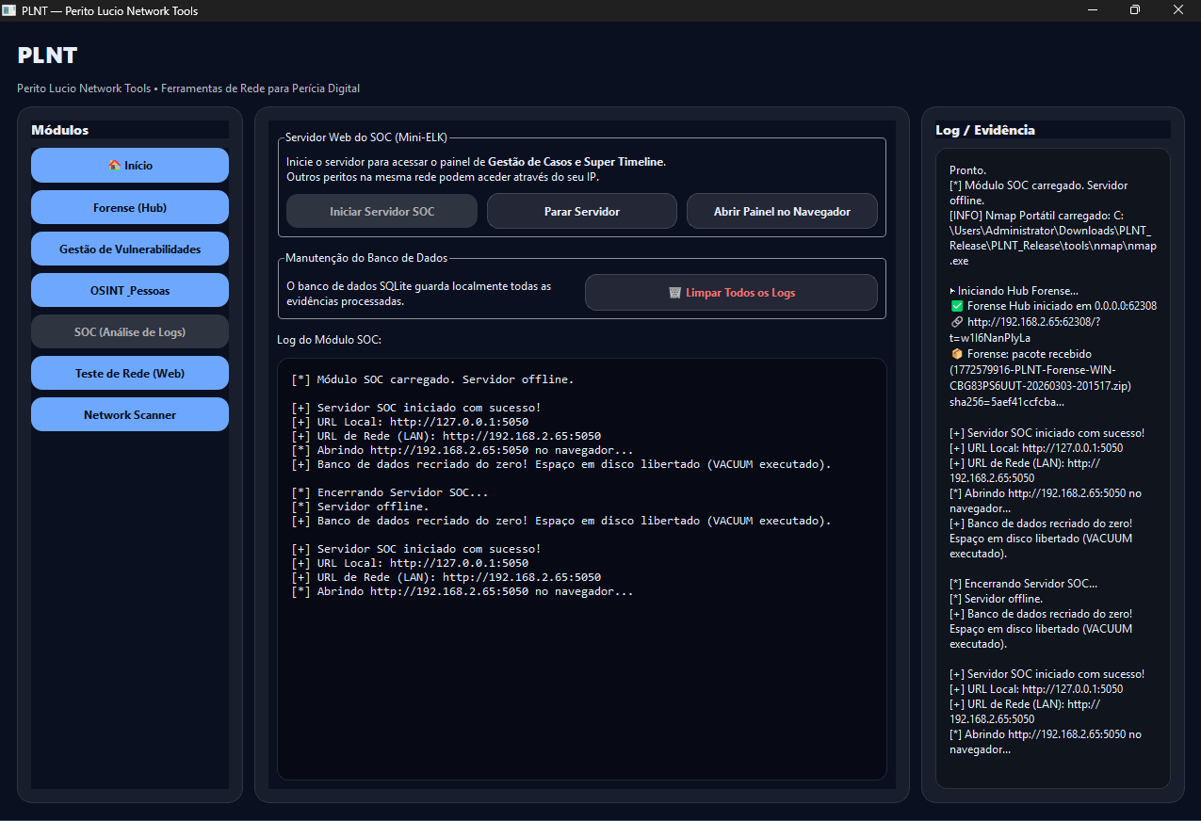Restore down the PLNT window
1201x821 pixels.
coord(1135,10)
